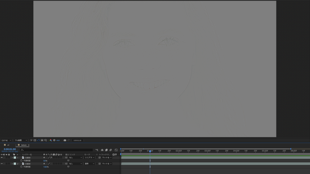The width and height of the screenshot is (310, 174).
Task: Collapse layer 2 properties twirl arrow
Action: (12, 163)
